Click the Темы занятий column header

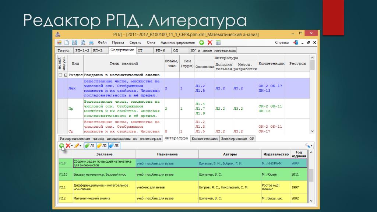[124, 63]
